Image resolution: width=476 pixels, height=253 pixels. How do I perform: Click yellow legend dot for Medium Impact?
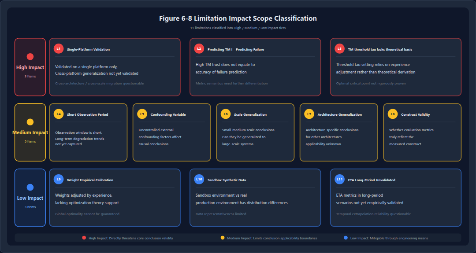click(x=223, y=238)
